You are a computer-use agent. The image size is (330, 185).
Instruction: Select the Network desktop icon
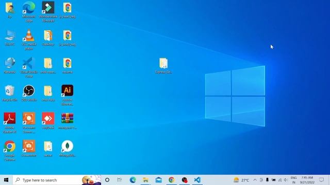click(10, 65)
